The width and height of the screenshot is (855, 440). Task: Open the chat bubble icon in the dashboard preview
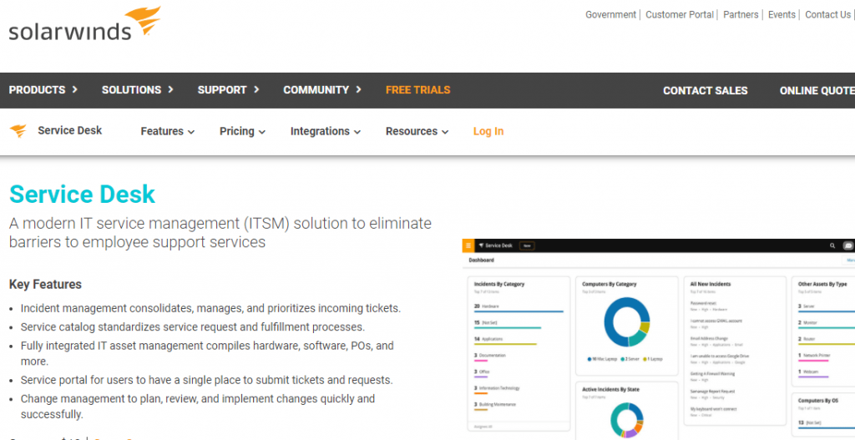coord(848,245)
